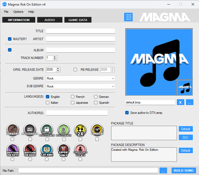Click the Convert disc icon
The height and width of the screenshot is (175, 199).
[x=97, y=130]
